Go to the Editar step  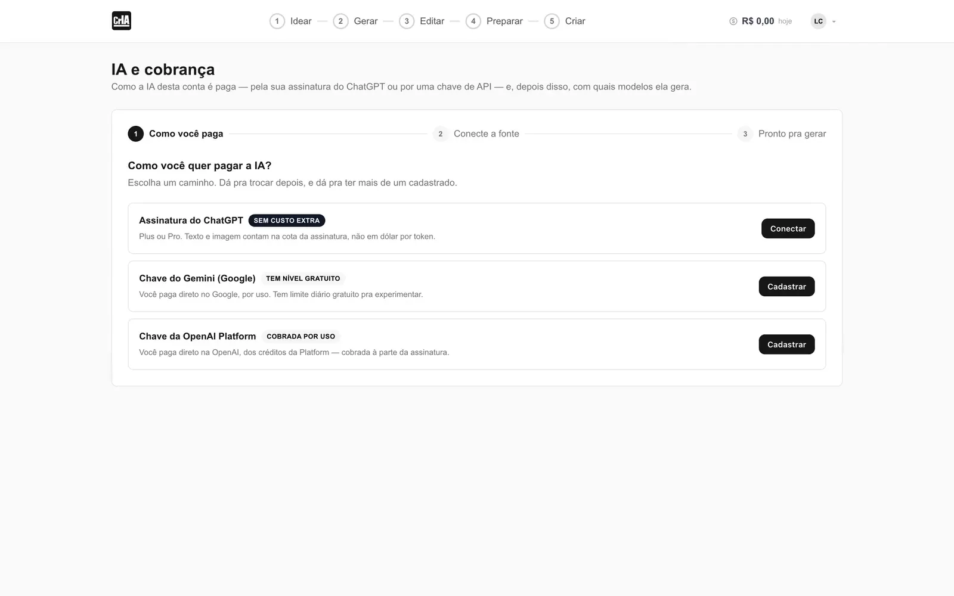[422, 21]
